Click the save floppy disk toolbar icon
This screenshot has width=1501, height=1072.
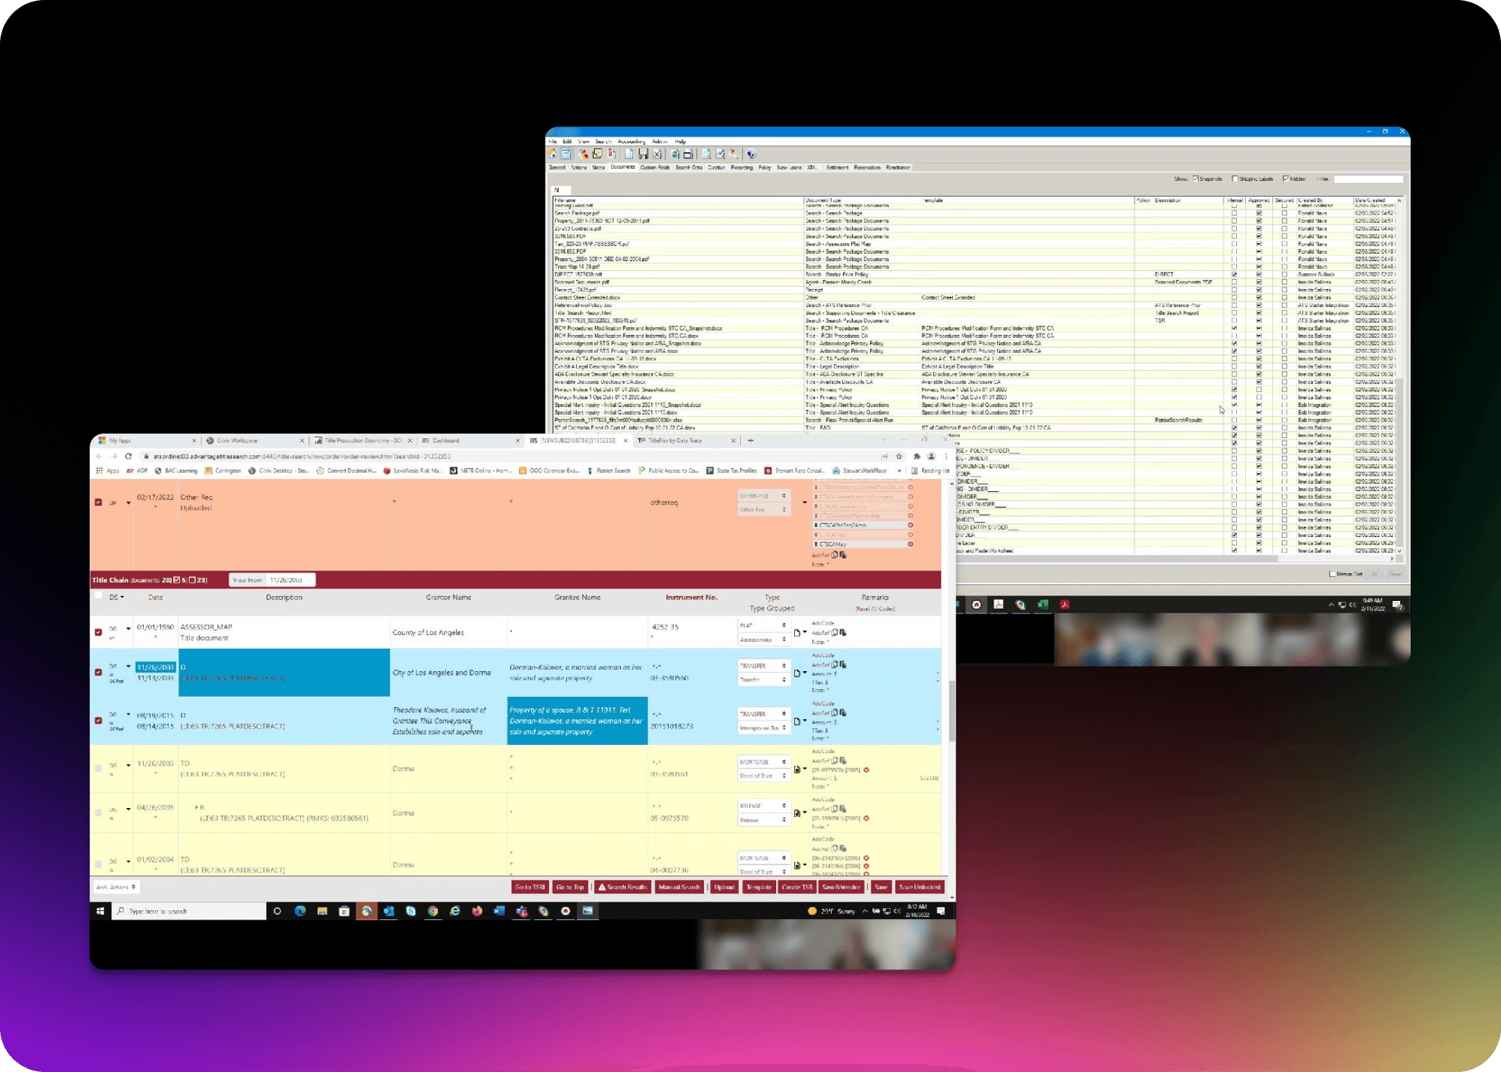(x=643, y=154)
